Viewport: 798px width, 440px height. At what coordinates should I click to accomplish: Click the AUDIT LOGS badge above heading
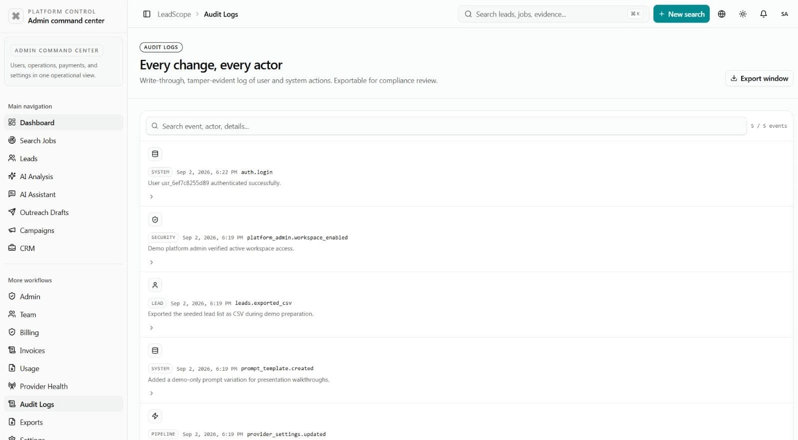161,47
